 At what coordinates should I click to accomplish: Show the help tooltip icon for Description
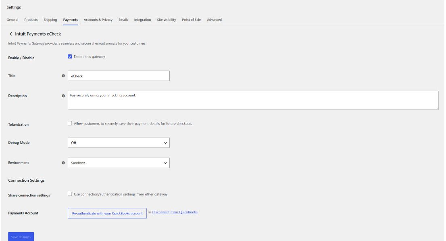pos(63,96)
